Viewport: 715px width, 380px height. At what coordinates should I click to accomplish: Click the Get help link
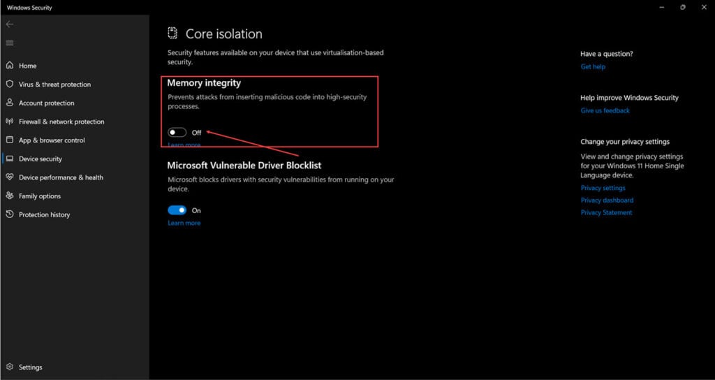[593, 66]
